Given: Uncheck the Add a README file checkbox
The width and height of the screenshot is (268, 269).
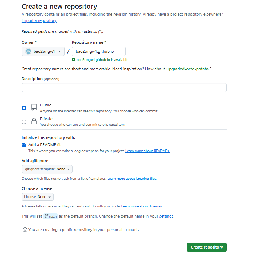Looking at the screenshot, I should click(x=24, y=145).
